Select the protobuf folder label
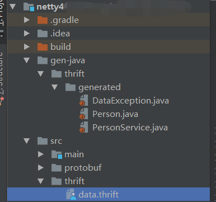Screen dimensions: 216x202 pos(83,168)
